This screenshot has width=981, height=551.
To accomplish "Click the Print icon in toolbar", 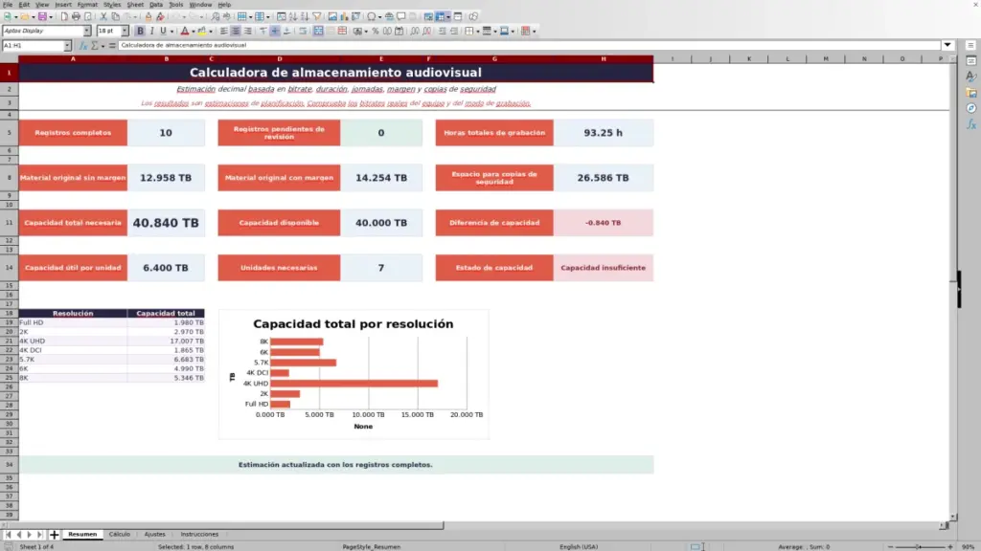I will click(x=76, y=16).
